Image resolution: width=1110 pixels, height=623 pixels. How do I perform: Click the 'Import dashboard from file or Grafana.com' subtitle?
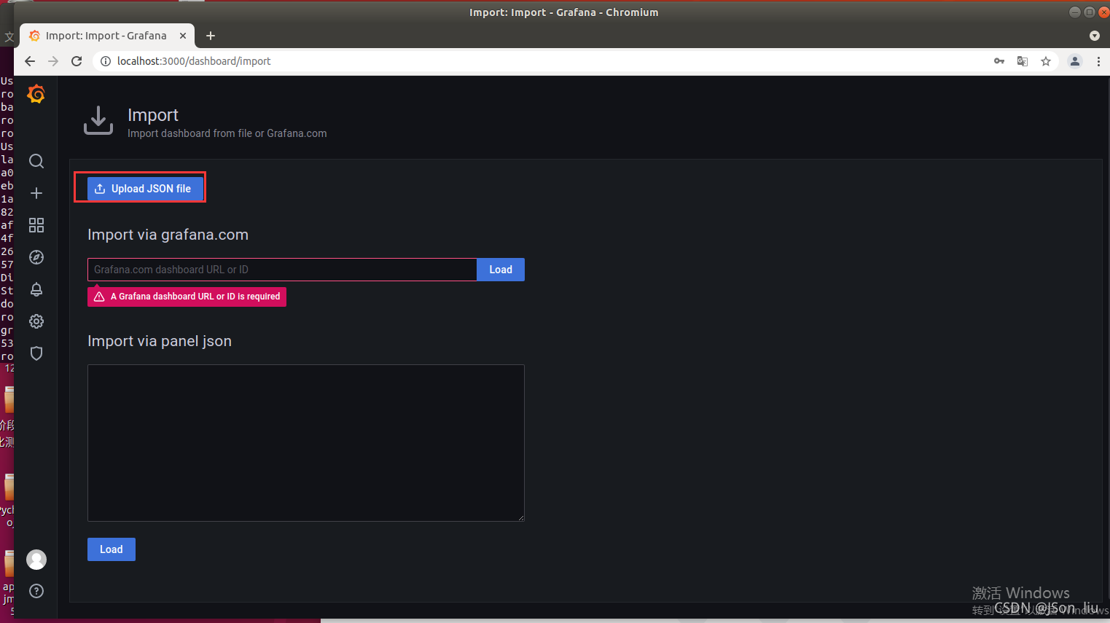(227, 133)
